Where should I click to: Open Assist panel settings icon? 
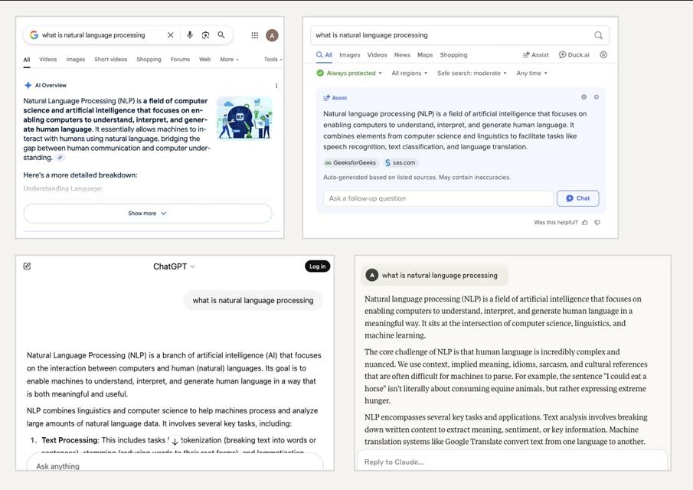pos(597,97)
